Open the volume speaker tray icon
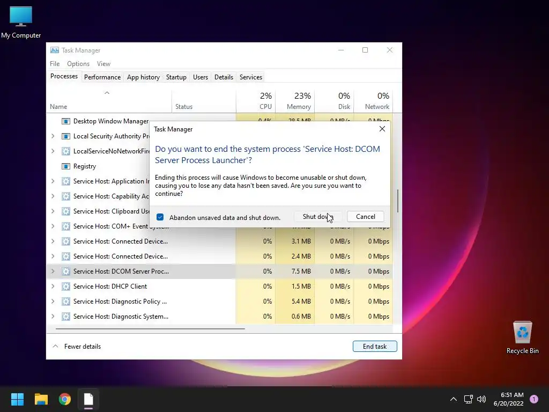This screenshot has height=412, width=549. tap(481, 399)
